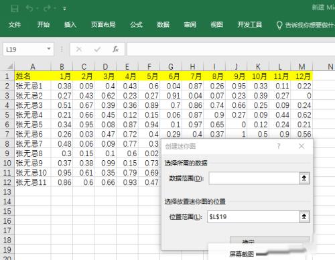Switch to the 公式 ribbon tab
Image resolution: width=335 pixels, height=260 pixels.
coord(136,25)
